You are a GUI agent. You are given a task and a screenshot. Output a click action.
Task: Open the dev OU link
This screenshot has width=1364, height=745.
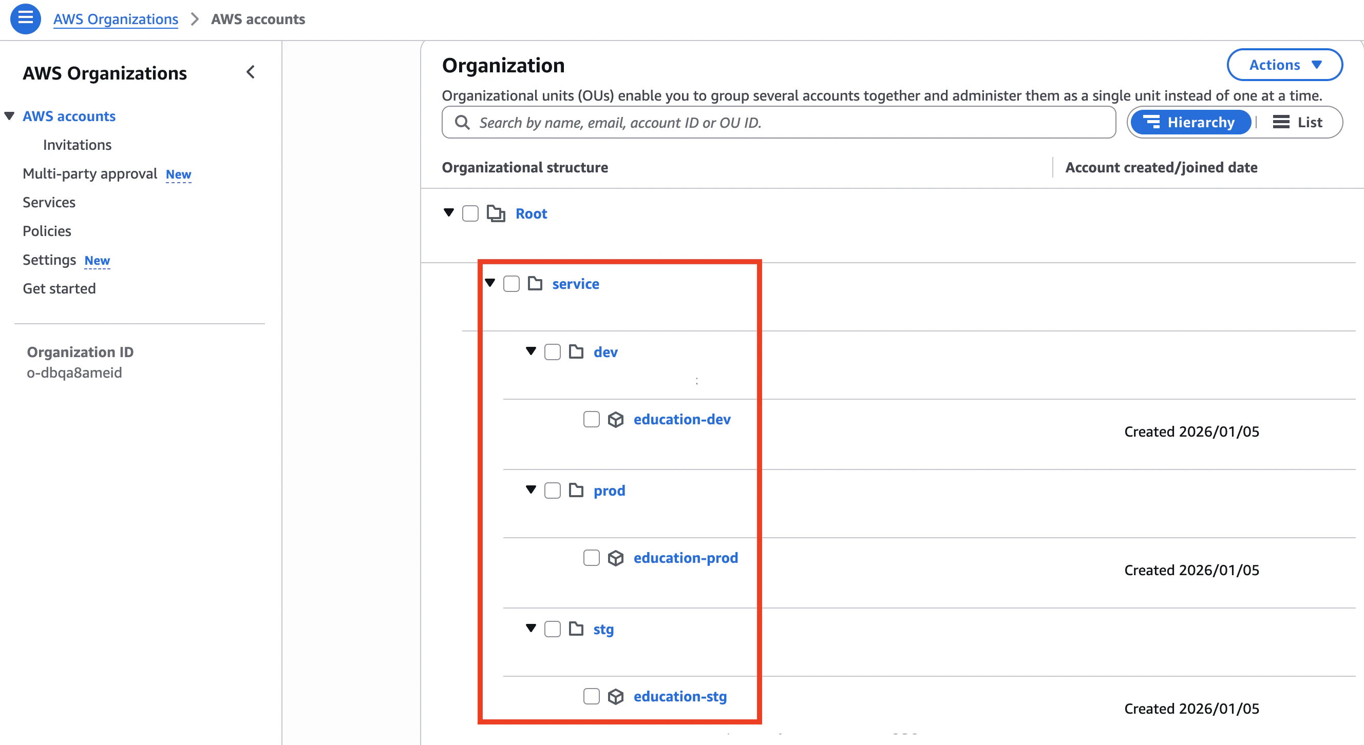tap(606, 352)
